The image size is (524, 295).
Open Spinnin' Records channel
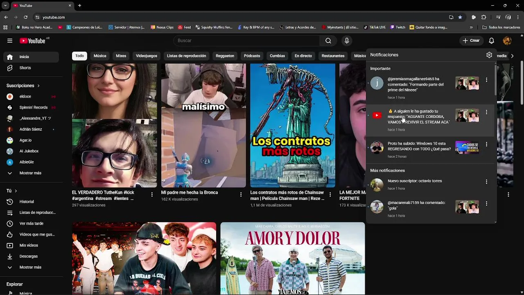[31, 107]
